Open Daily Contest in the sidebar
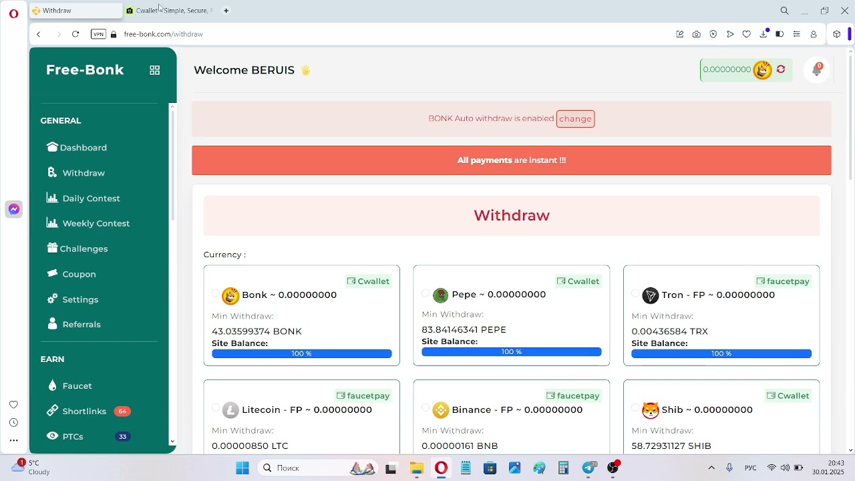 (x=83, y=198)
